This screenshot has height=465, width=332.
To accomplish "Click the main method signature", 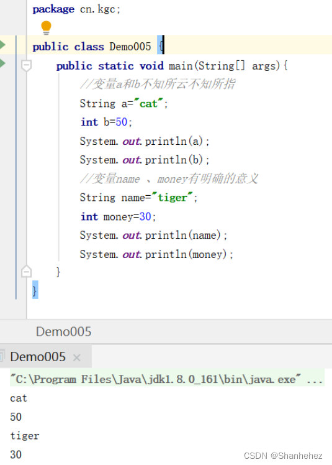I will pos(172,65).
